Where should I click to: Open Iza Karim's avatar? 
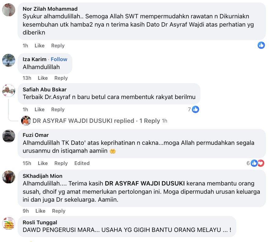pos(9,60)
